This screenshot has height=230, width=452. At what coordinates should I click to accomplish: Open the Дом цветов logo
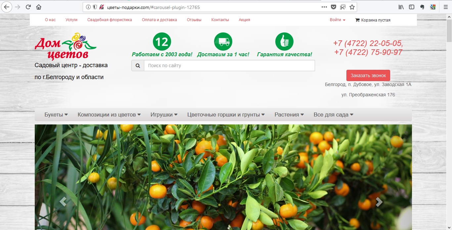[66, 46]
